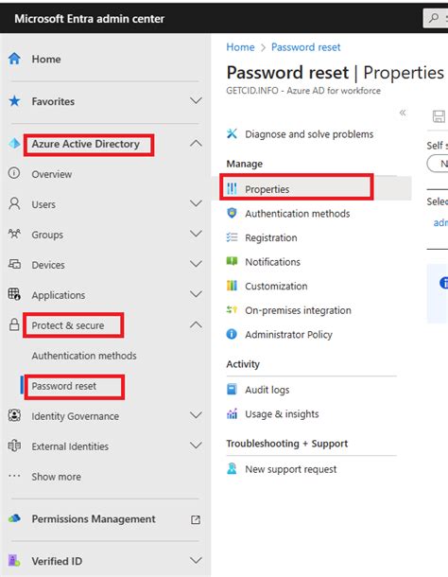Click the Home breadcrumb link
The width and height of the screenshot is (448, 577).
240,47
